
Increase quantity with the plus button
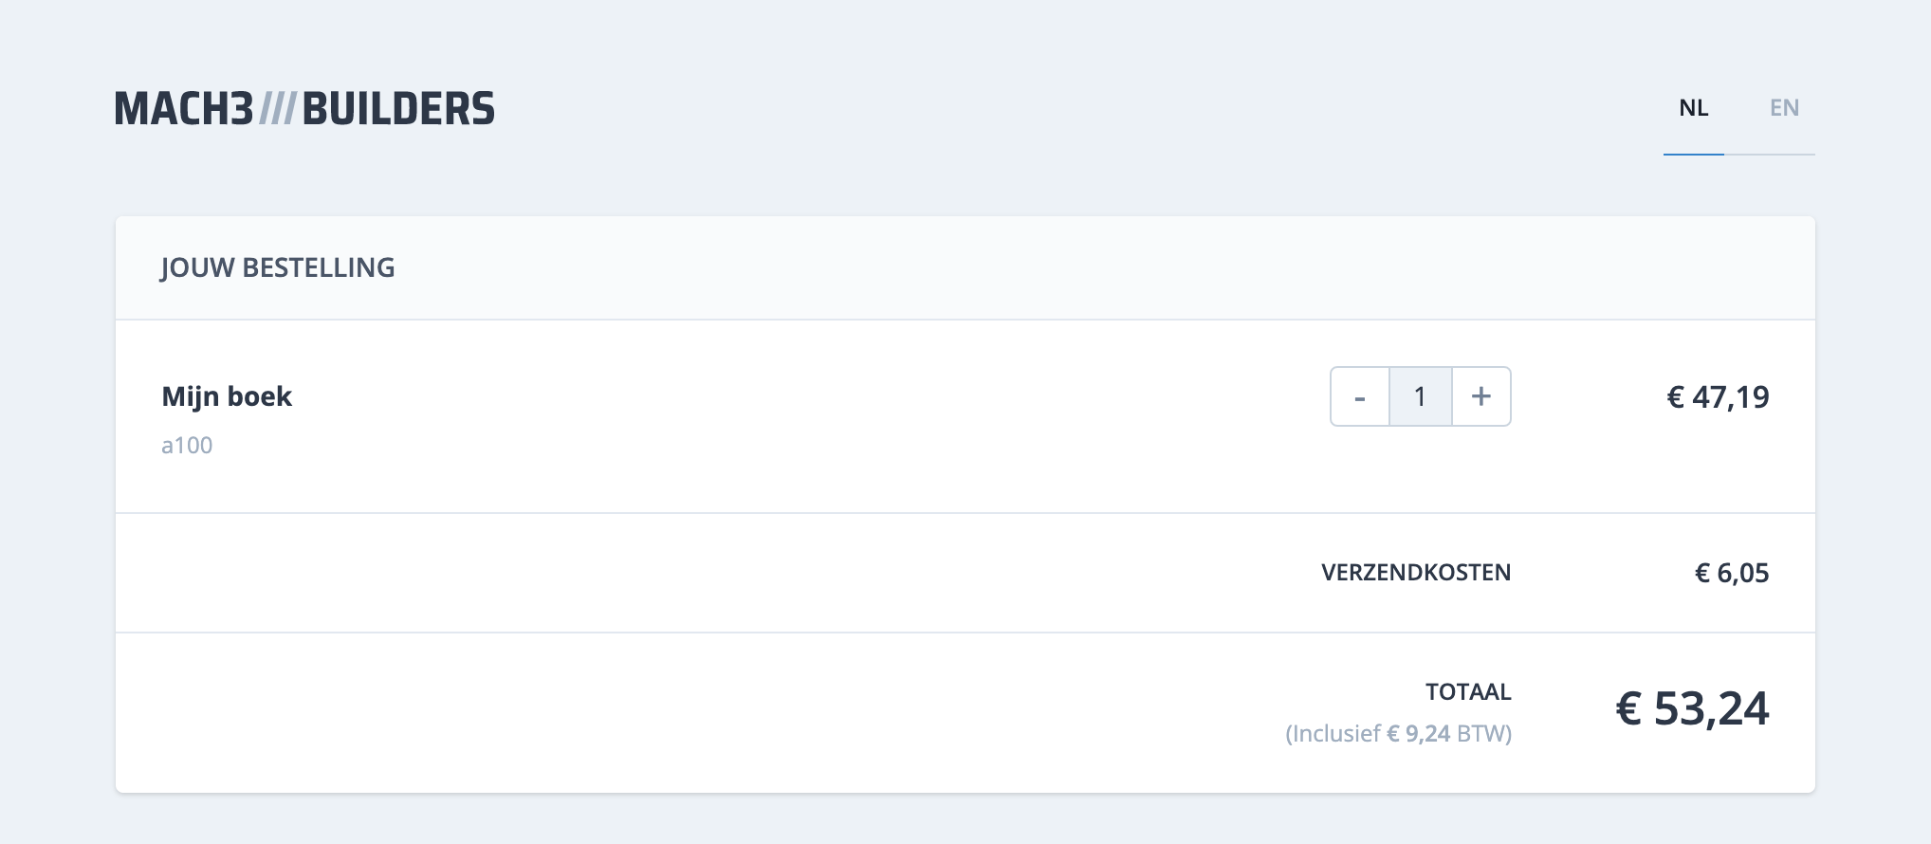pyautogui.click(x=1480, y=396)
